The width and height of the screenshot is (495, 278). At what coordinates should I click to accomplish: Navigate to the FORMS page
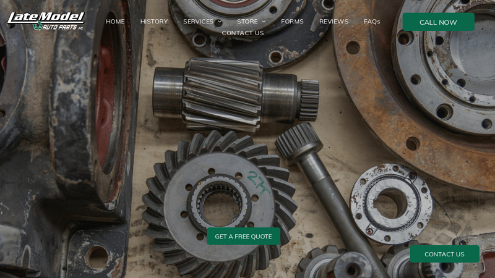292,22
